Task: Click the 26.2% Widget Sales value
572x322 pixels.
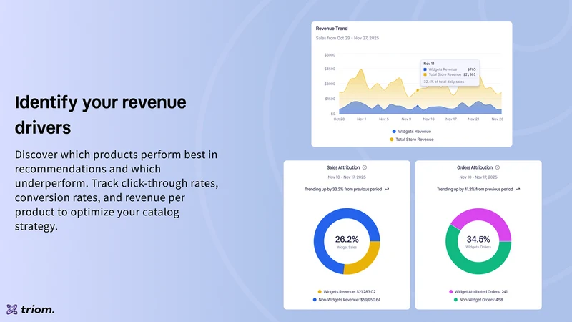Action: [347, 239]
